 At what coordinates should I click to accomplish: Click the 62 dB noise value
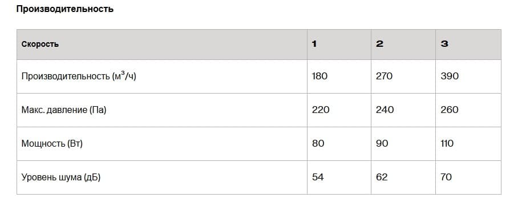click(x=382, y=177)
